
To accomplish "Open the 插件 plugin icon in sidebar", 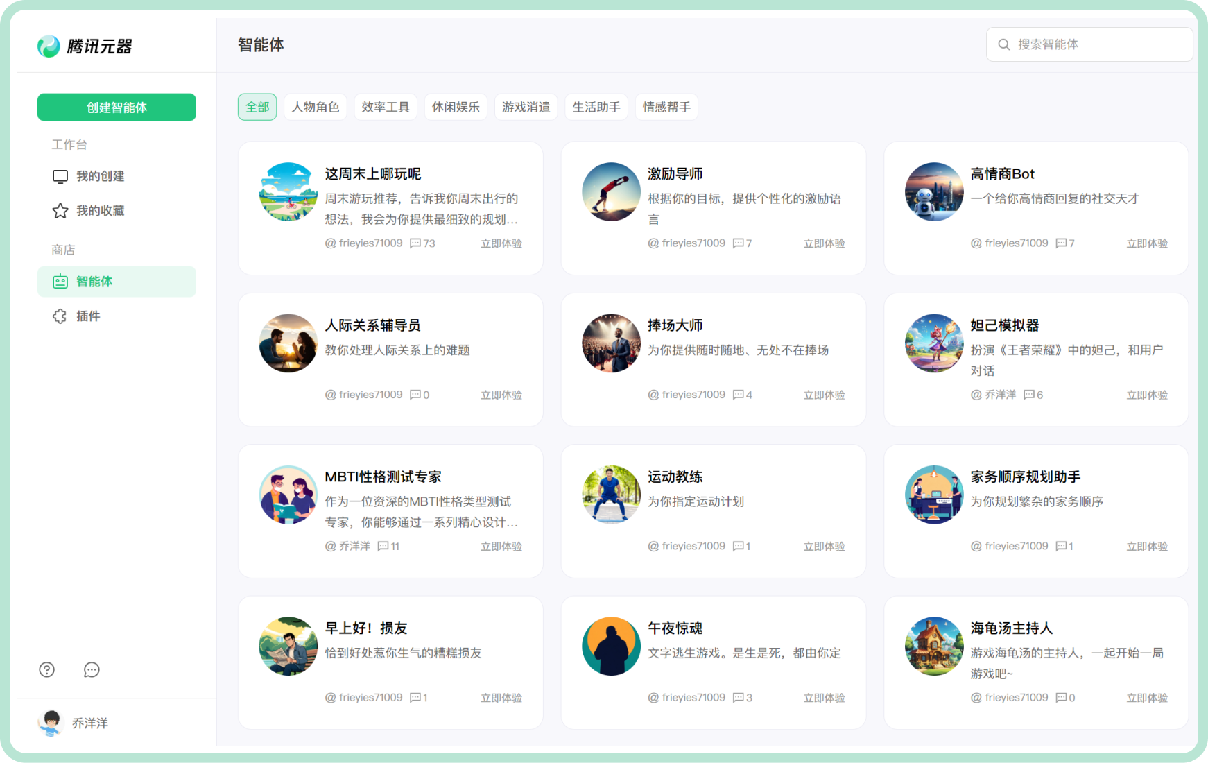I will (60, 316).
